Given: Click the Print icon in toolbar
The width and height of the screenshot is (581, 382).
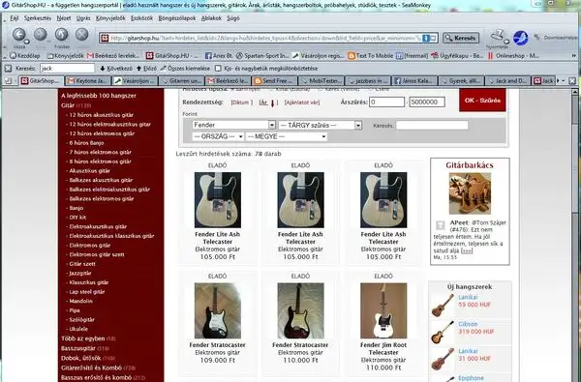Looking at the screenshot, I should click(x=499, y=37).
